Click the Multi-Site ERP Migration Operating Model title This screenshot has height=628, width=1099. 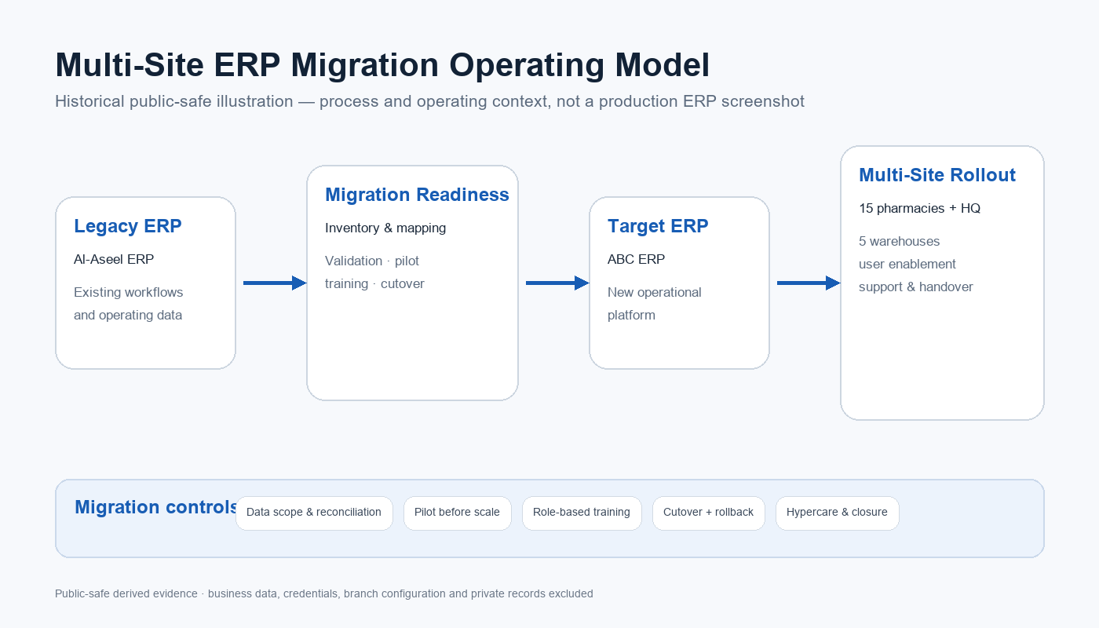[x=382, y=65]
